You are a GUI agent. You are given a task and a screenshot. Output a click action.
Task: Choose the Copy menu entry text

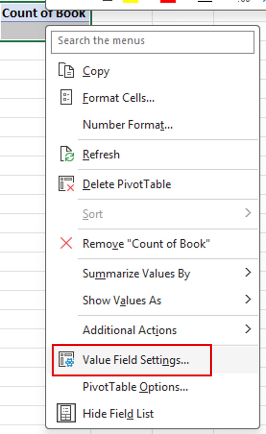pyautogui.click(x=96, y=71)
